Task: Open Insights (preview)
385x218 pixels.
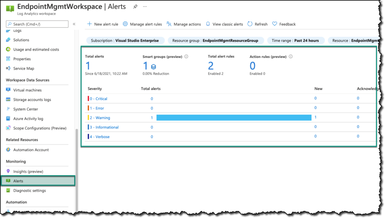Action: pos(28,171)
